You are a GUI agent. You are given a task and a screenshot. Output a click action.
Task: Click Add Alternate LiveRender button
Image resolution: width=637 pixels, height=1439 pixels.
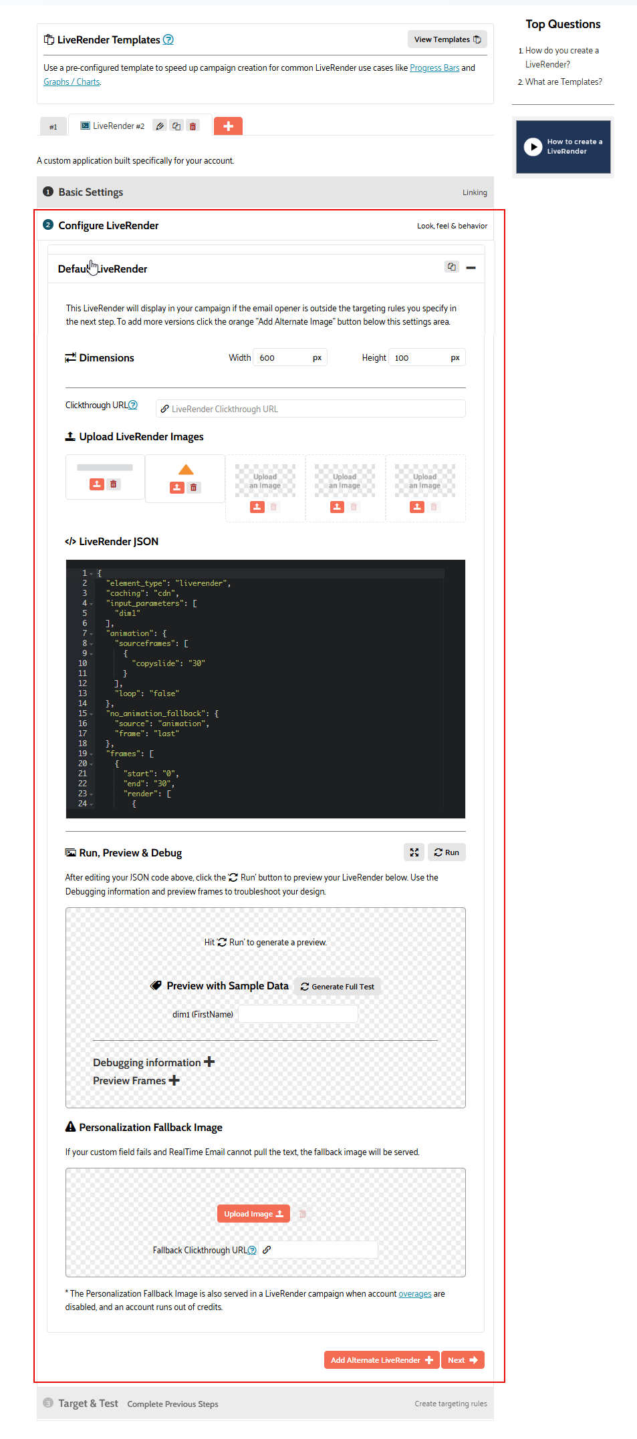pyautogui.click(x=382, y=1360)
